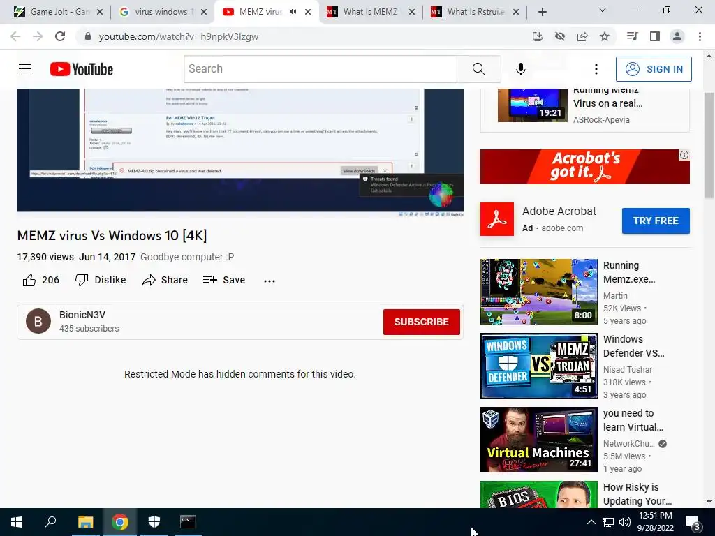Open Chrome three-dot menu

[x=700, y=36]
